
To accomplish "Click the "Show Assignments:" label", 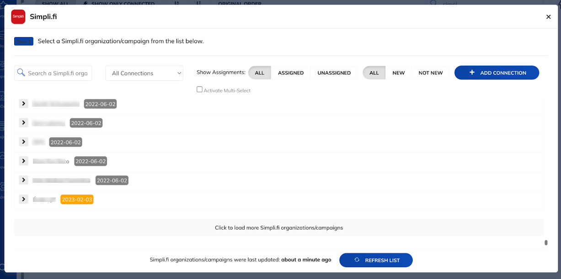I will (x=221, y=72).
